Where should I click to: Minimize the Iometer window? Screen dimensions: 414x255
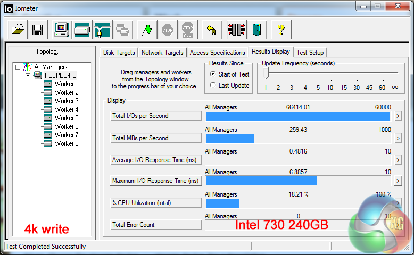(363, 6)
